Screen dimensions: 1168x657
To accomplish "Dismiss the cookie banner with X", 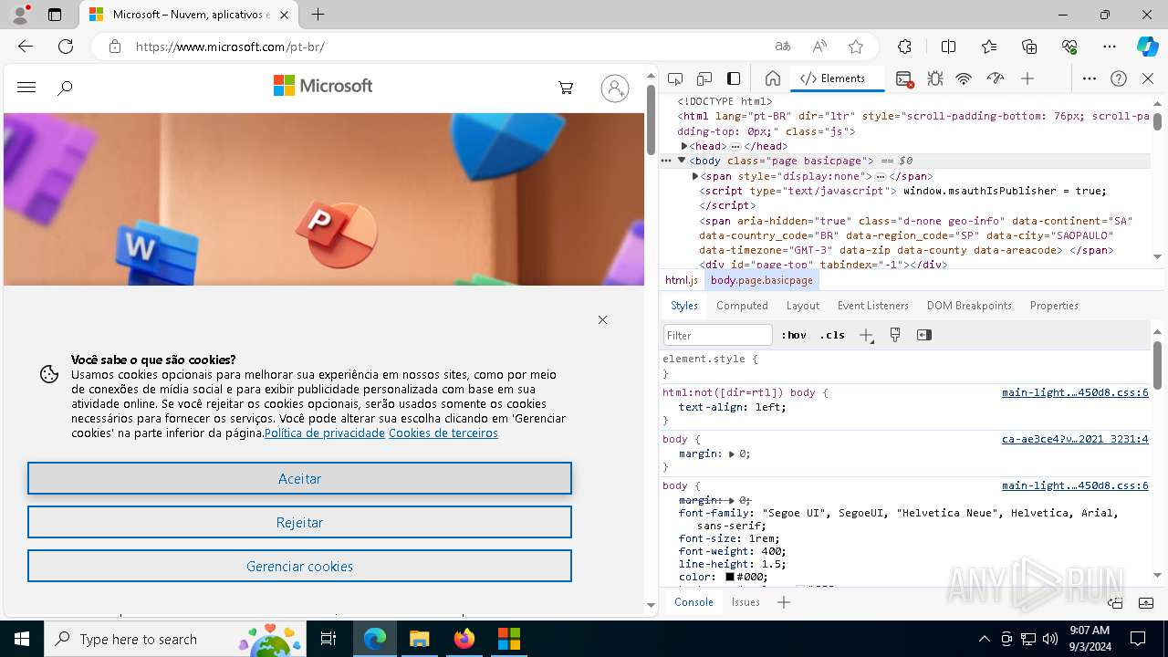I will coord(602,319).
